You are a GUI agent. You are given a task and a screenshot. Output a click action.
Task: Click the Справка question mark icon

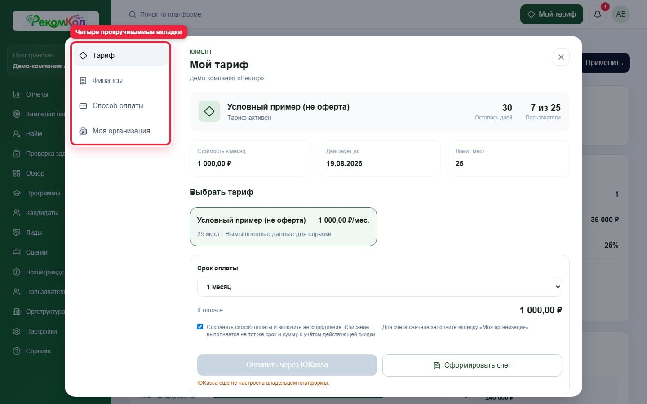click(x=17, y=351)
